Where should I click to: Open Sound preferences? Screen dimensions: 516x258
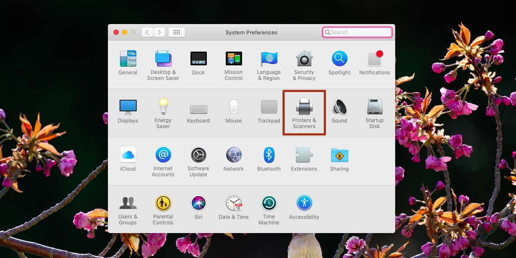[x=339, y=111]
